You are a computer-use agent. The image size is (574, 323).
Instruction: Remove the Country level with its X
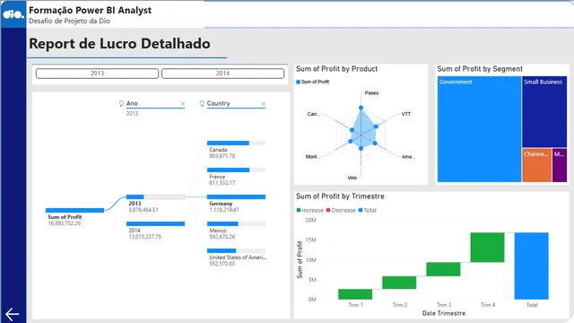point(263,104)
